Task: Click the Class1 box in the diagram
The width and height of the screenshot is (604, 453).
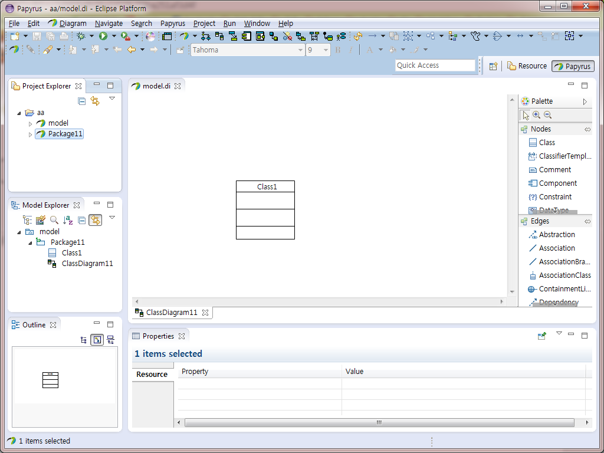Action: 265,210
